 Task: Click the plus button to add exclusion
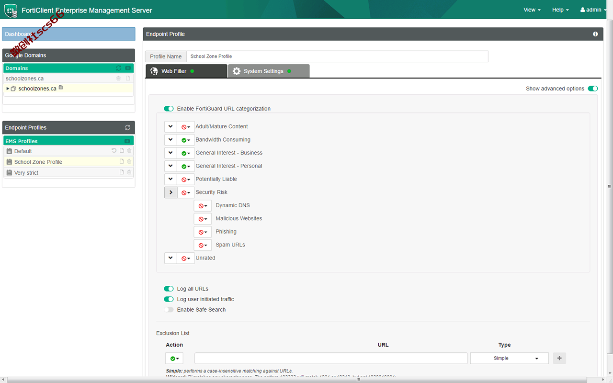(x=559, y=358)
